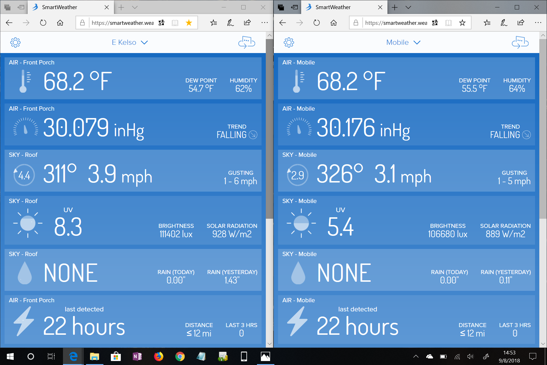
Task: Open 30.176 inHg Mobile pressure card
Action: coord(407,124)
